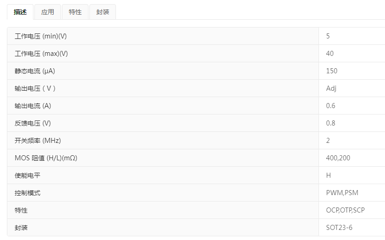Screen dimensions: 385x240
Task: Click the 工作电压 (max)(V) row label
Action: tap(41, 54)
